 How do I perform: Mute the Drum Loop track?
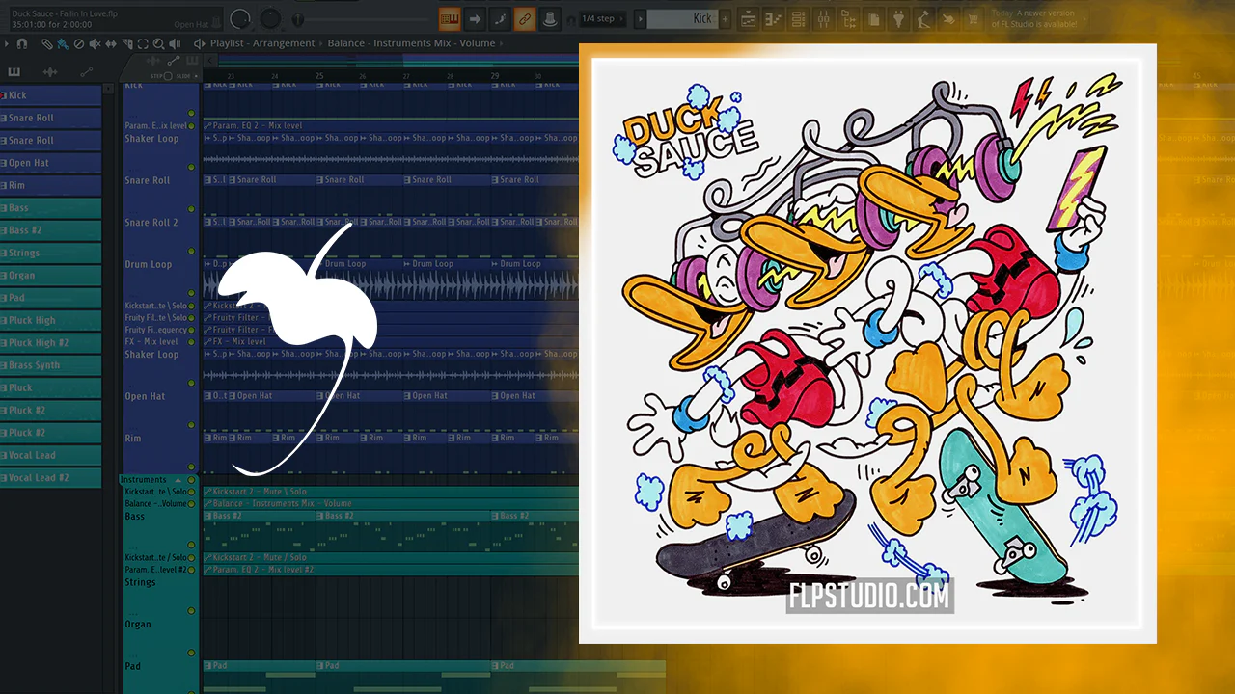point(192,291)
